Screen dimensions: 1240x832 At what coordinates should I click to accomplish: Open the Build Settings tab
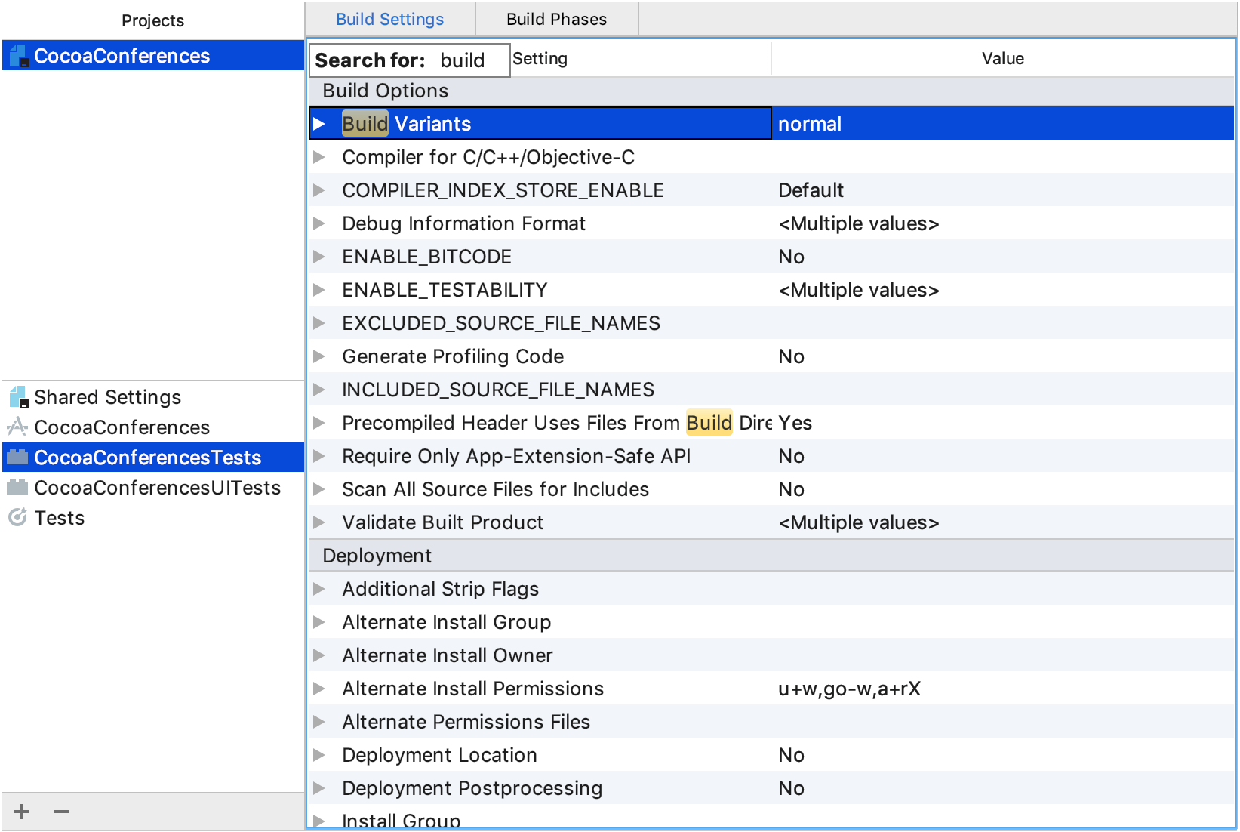[389, 20]
